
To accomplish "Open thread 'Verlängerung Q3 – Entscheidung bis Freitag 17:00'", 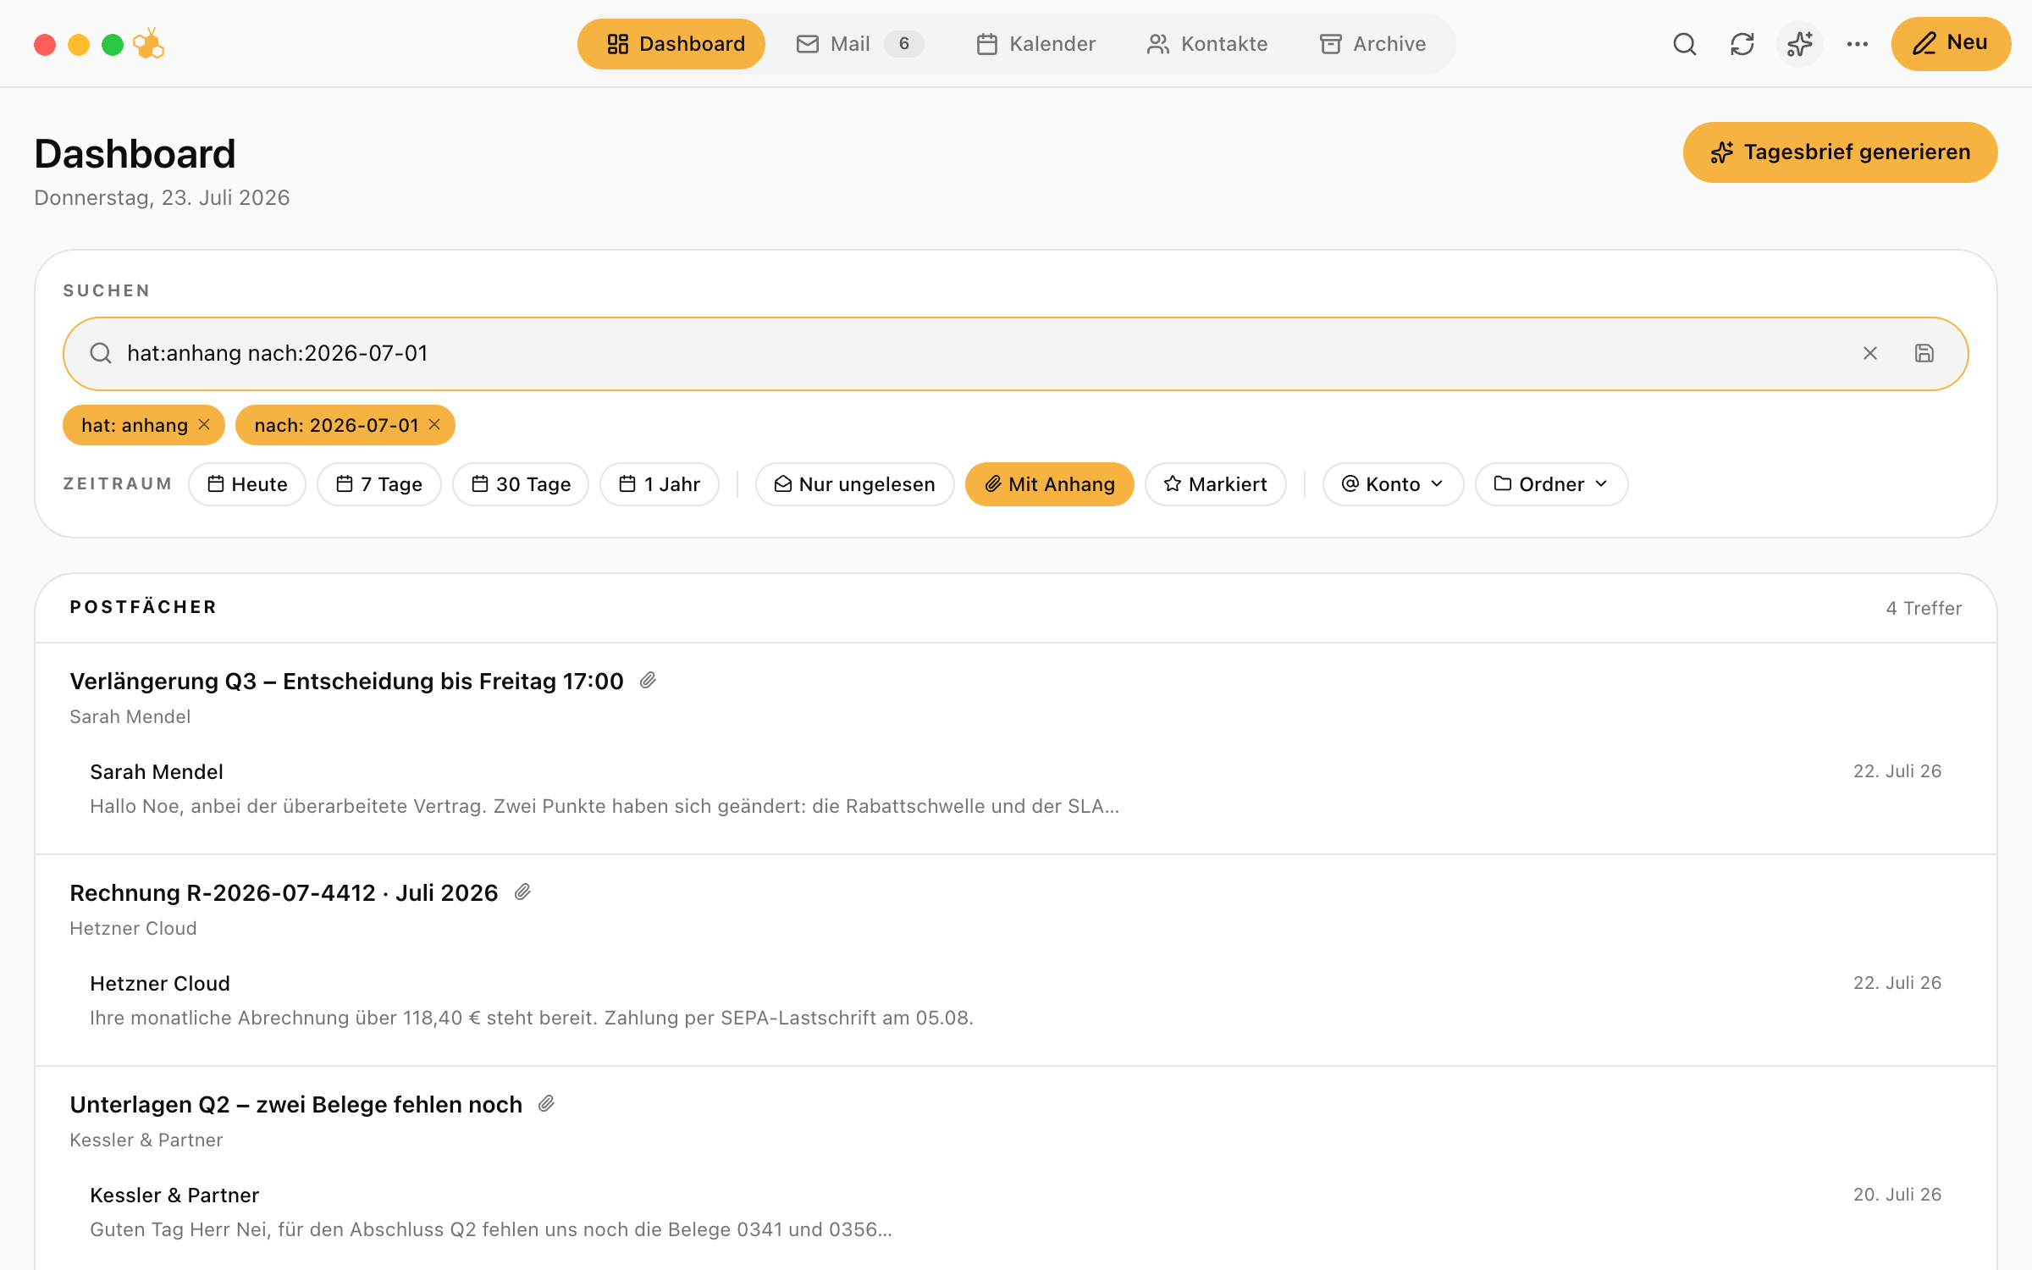I will (346, 681).
